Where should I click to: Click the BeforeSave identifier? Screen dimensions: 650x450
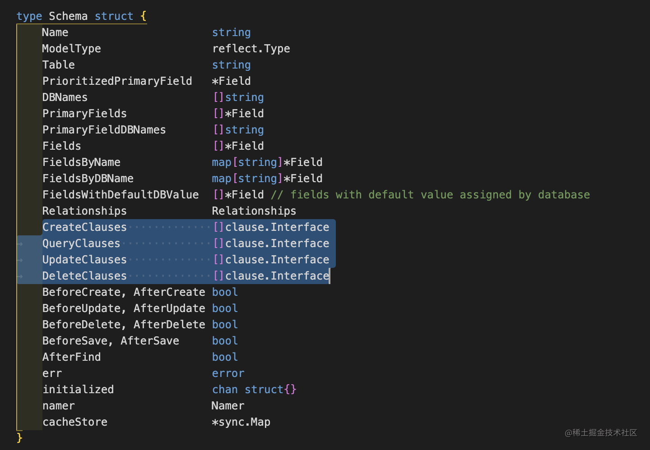[x=74, y=341]
